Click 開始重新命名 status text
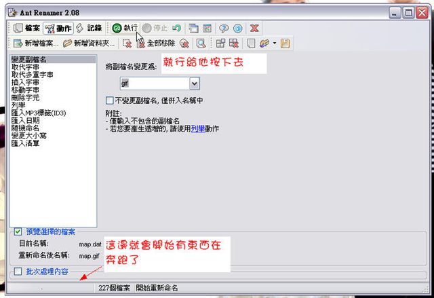This screenshot has width=434, height=298. 157,288
